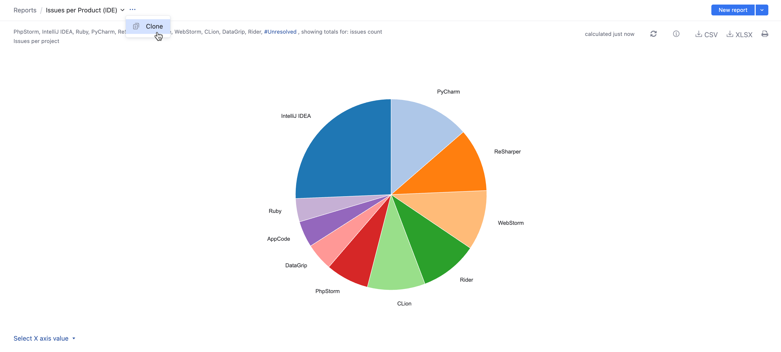Image resolution: width=781 pixels, height=352 pixels.
Task: Click the WebStorm chart label
Action: pos(510,223)
